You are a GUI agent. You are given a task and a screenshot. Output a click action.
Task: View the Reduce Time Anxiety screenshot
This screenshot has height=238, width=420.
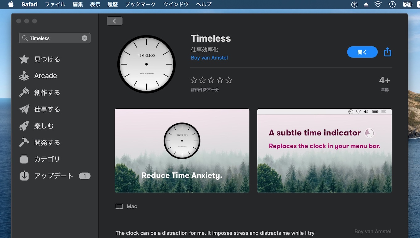pyautogui.click(x=182, y=150)
